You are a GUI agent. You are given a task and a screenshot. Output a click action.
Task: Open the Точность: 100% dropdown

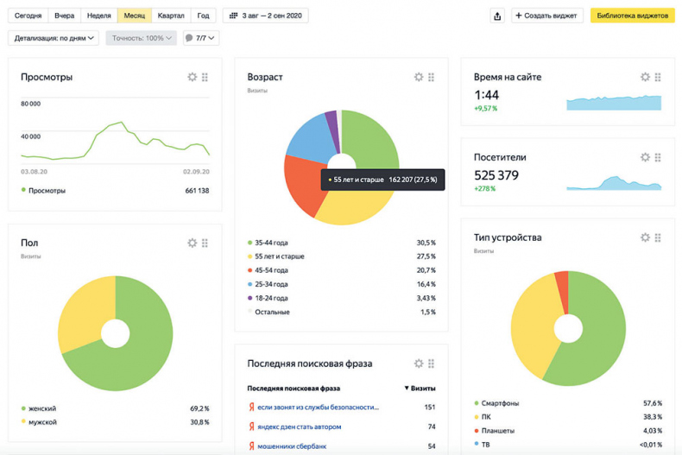[142, 38]
